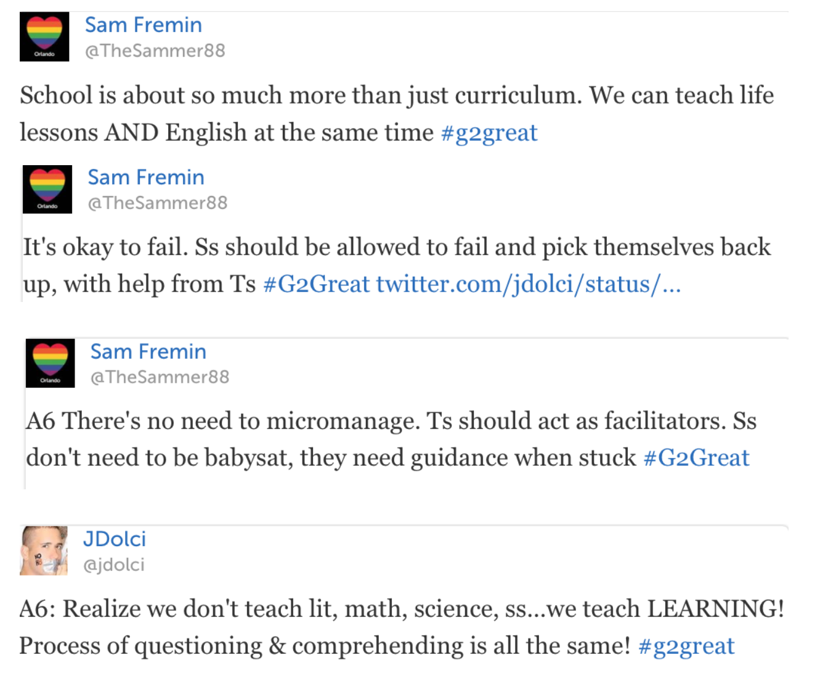The image size is (828, 673).
Task: Open #G2Great hashtag in micromanage tweet
Action: [696, 458]
